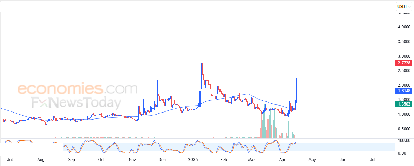Click the Aug label on time axis
Screen dimensions: 414x166
pos(40,160)
